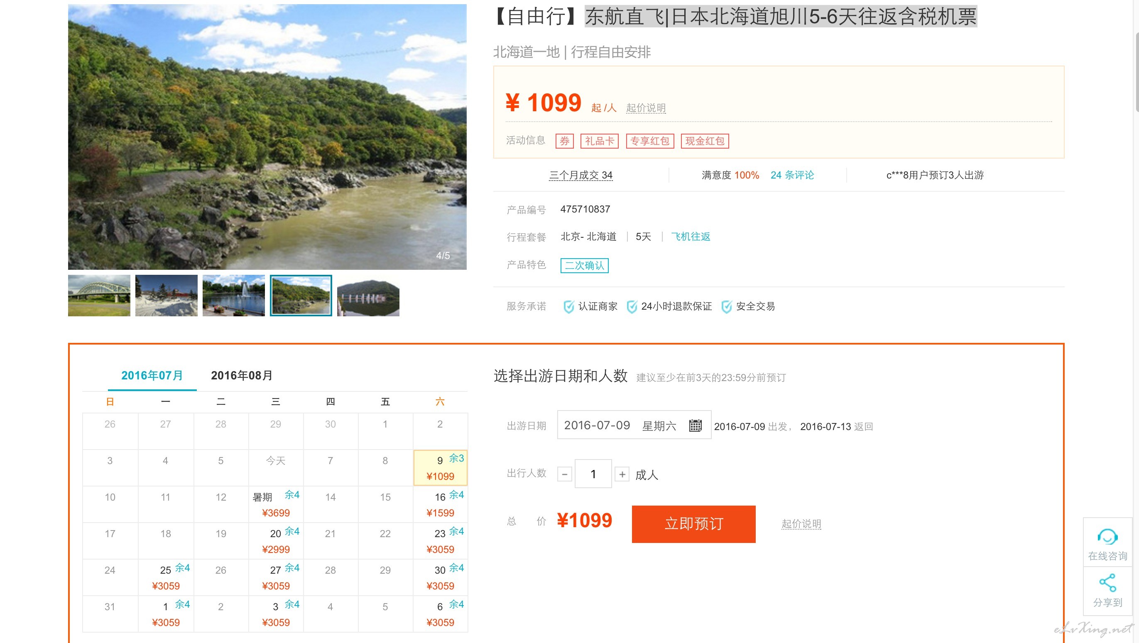This screenshot has height=643, width=1139.
Task: Select August 6 departure priced ¥3059
Action: pyautogui.click(x=440, y=614)
